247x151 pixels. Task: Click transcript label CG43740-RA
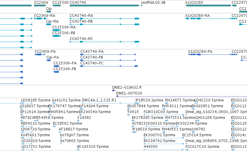pyautogui.click(x=82, y=16)
